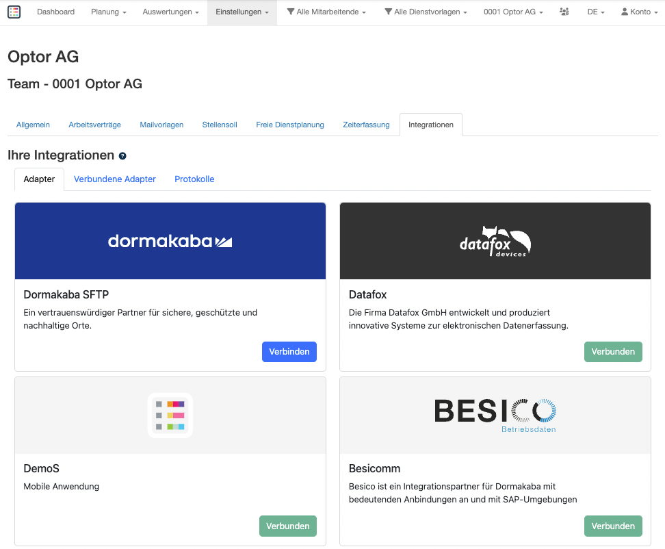
Task: Click help icon next to Ihre Integrationen
Action: point(122,156)
